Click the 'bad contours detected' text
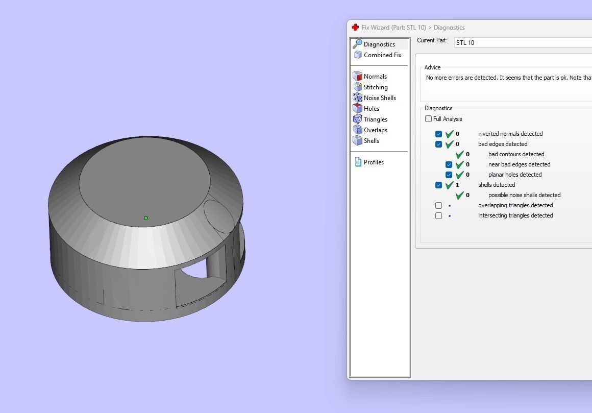Viewport: 592px width, 413px height. coord(516,154)
